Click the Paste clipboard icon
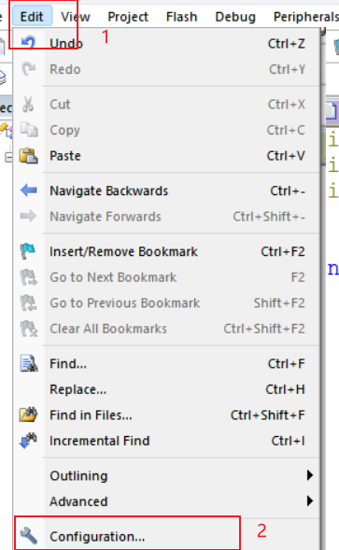This screenshot has height=550, width=339. 28,156
